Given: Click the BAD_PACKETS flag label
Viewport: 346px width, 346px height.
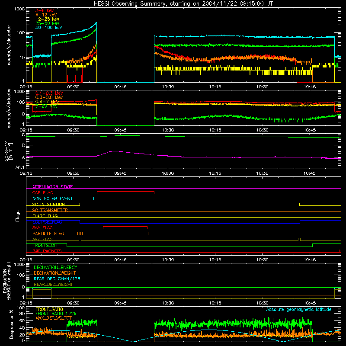Looking at the screenshot, I should [x=47, y=251].
